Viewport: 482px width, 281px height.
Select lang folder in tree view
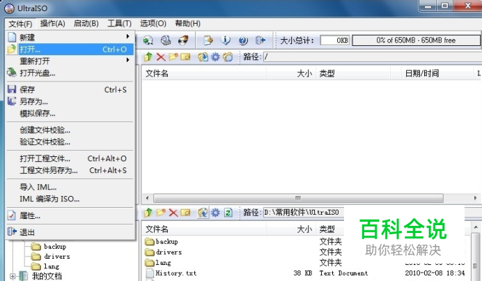click(45, 266)
